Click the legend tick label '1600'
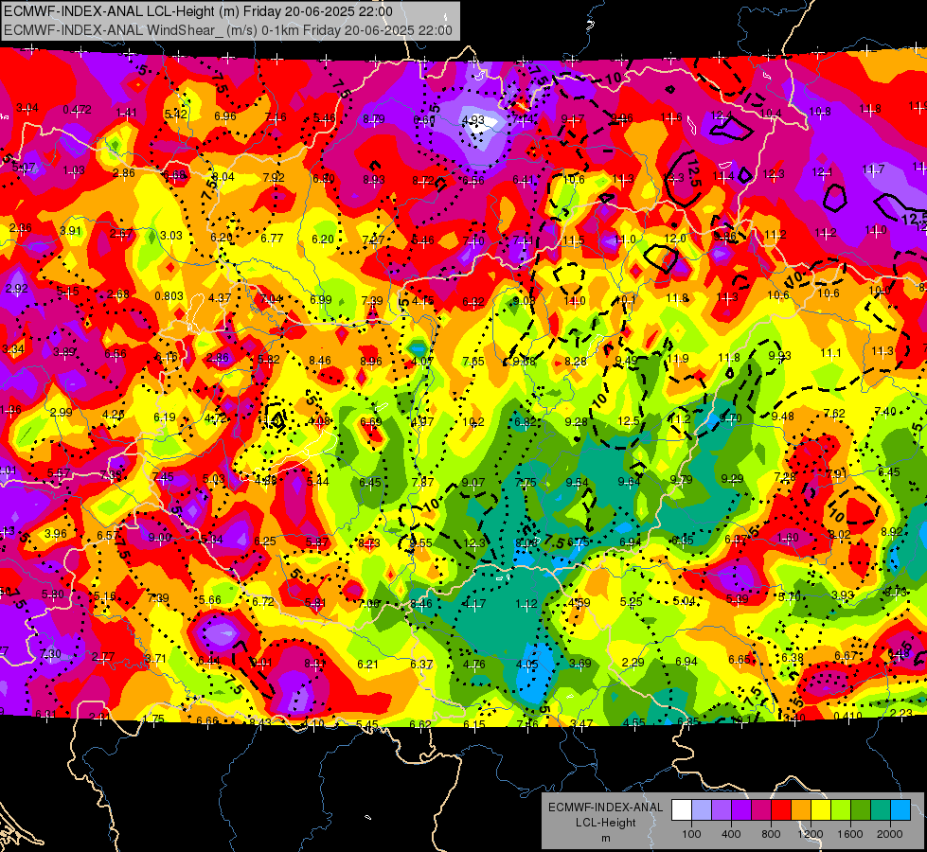The height and width of the screenshot is (852, 927). (850, 834)
